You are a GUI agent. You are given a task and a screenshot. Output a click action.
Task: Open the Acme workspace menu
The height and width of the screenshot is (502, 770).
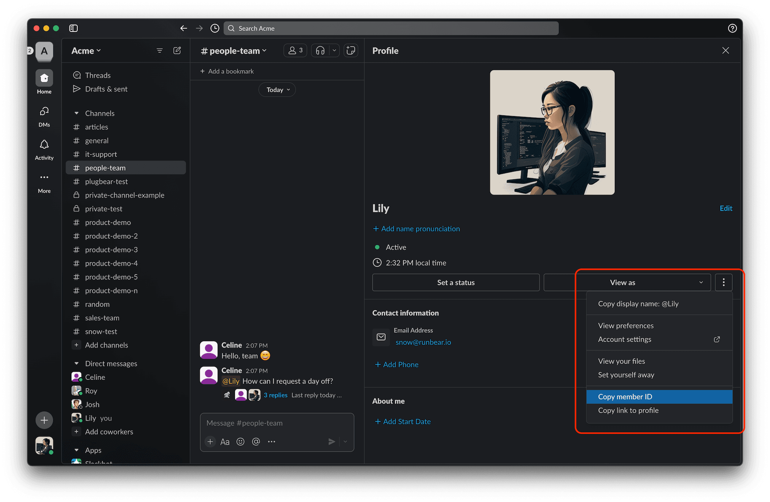(86, 51)
